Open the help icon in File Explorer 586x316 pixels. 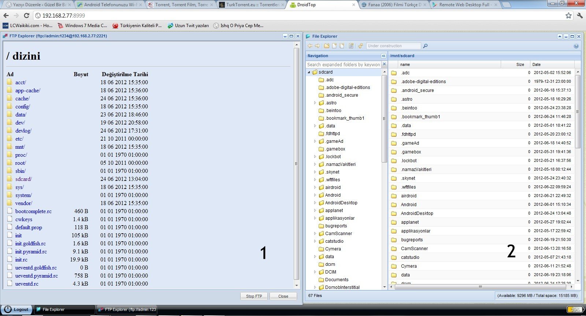[576, 46]
